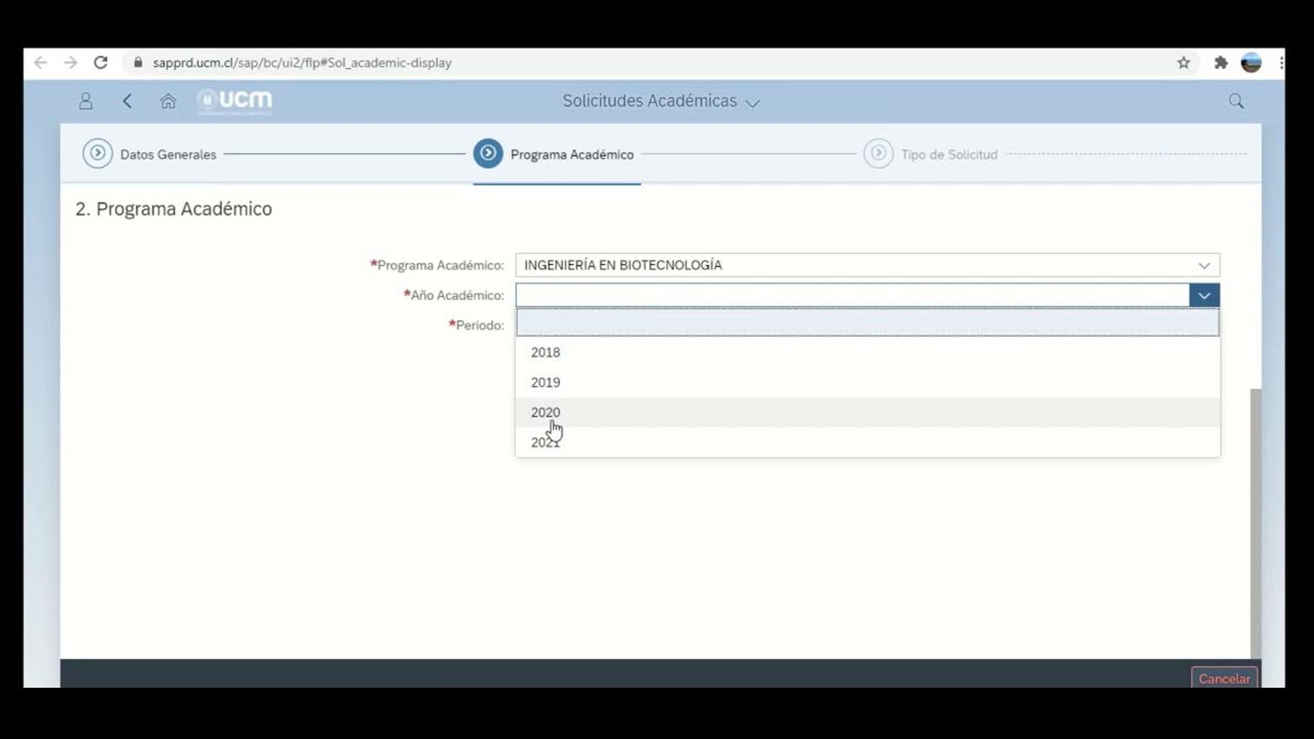Open the home page icon
Screen dimensions: 1314x739
coord(168,101)
